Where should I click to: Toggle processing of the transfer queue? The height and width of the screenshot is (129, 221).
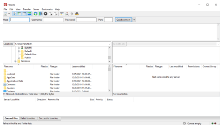point(40,14)
